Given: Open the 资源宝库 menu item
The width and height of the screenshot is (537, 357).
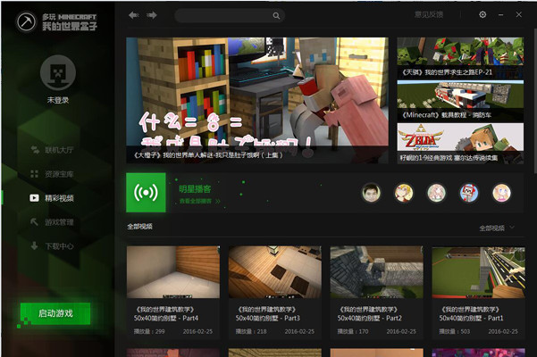Looking at the screenshot, I should coord(59,174).
